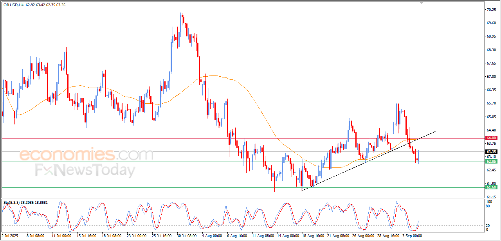Click the 18 Aug 16:00 date label
The image size is (501, 241).
313,236
